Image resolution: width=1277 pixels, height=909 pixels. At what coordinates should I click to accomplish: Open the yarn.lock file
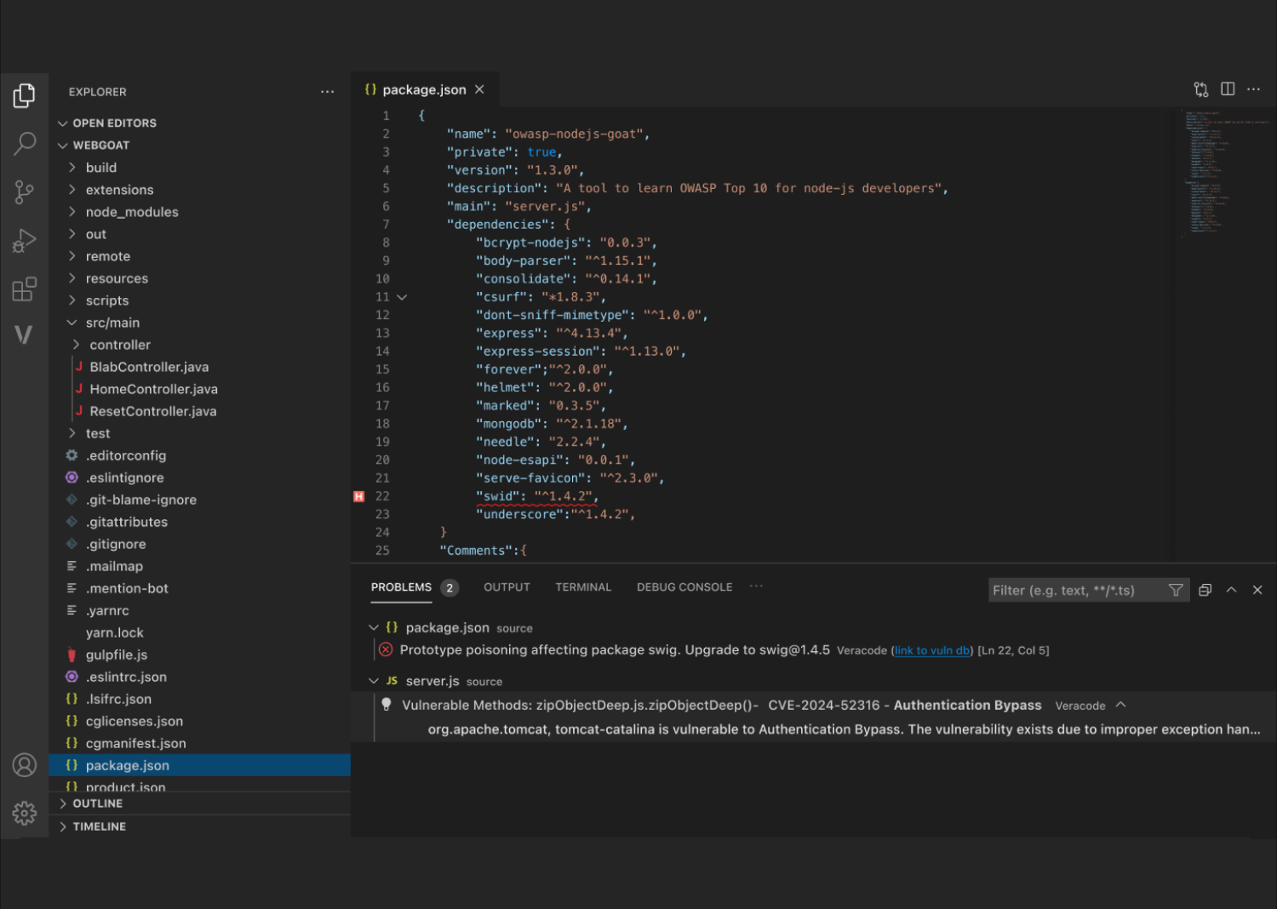coord(115,632)
